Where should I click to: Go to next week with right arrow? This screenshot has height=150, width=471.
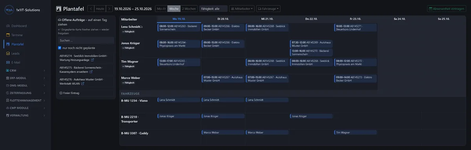pos(110,8)
